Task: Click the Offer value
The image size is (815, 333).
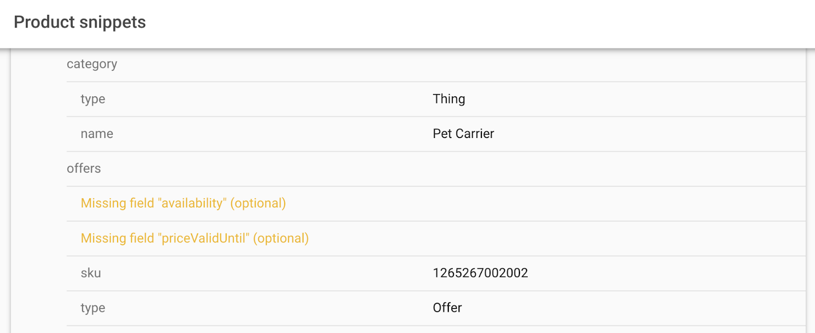Action: (447, 308)
